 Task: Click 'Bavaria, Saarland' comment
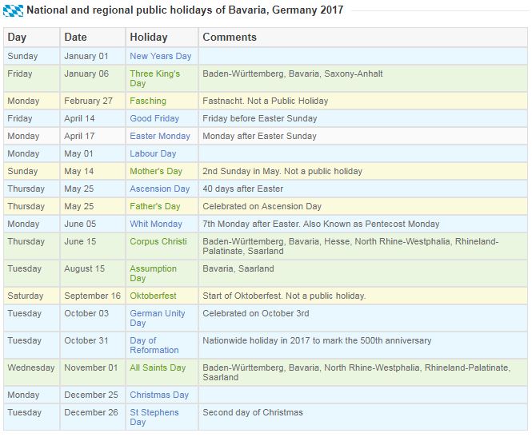click(238, 269)
